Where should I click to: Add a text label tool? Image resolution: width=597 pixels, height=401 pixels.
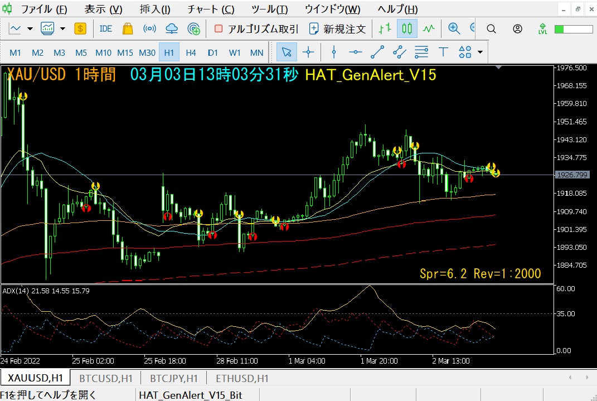click(443, 52)
